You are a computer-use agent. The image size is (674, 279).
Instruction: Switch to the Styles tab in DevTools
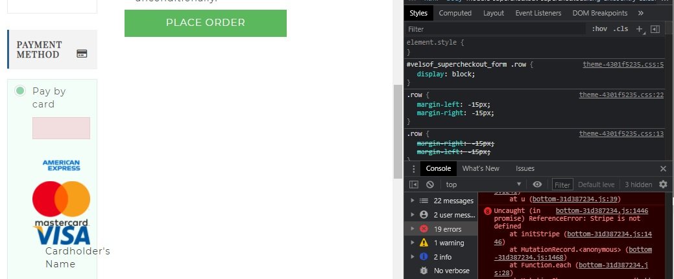[x=418, y=14]
